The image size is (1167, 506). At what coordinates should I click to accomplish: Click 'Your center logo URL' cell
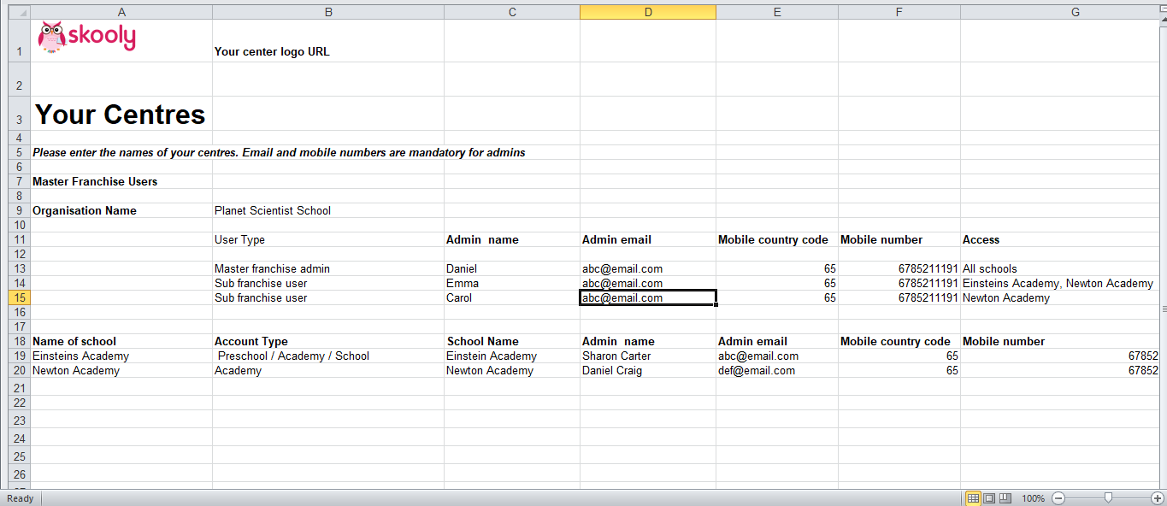(328, 41)
